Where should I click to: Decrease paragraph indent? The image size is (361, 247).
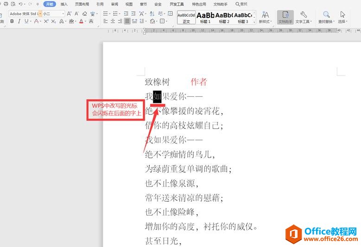click(126, 14)
